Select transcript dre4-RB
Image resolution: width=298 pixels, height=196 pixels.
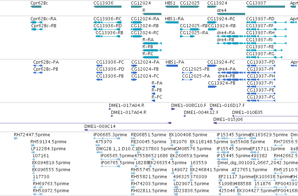tap(231, 43)
